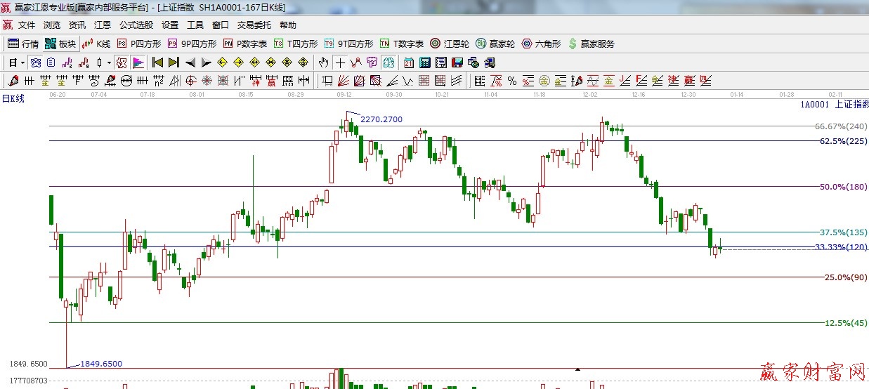Expand the 日 period dropdown arrow
This screenshot has width=869, height=389.
pyautogui.click(x=23, y=62)
